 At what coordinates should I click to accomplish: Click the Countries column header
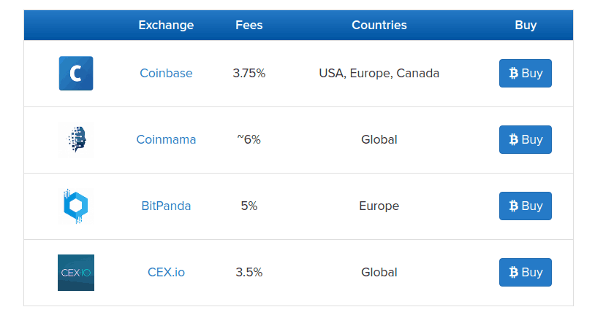coord(379,25)
